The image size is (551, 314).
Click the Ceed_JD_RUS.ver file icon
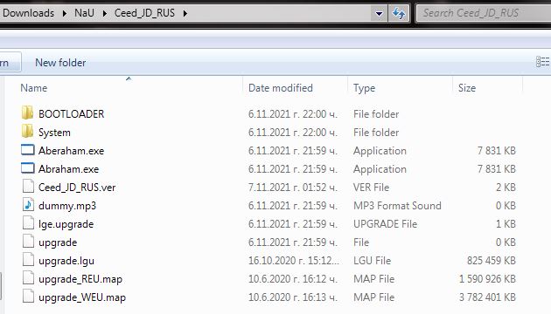(28, 187)
